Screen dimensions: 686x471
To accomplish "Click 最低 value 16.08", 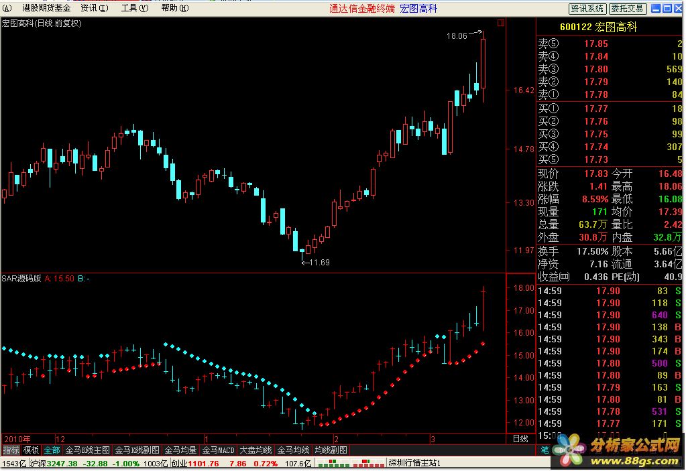I will [x=671, y=199].
